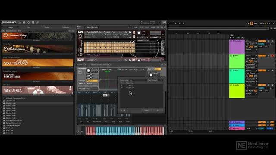This screenshot has height=155, width=276.
Task: Open the Multi Rack New (default) dropdown
Action: pyautogui.click(x=108, y=27)
